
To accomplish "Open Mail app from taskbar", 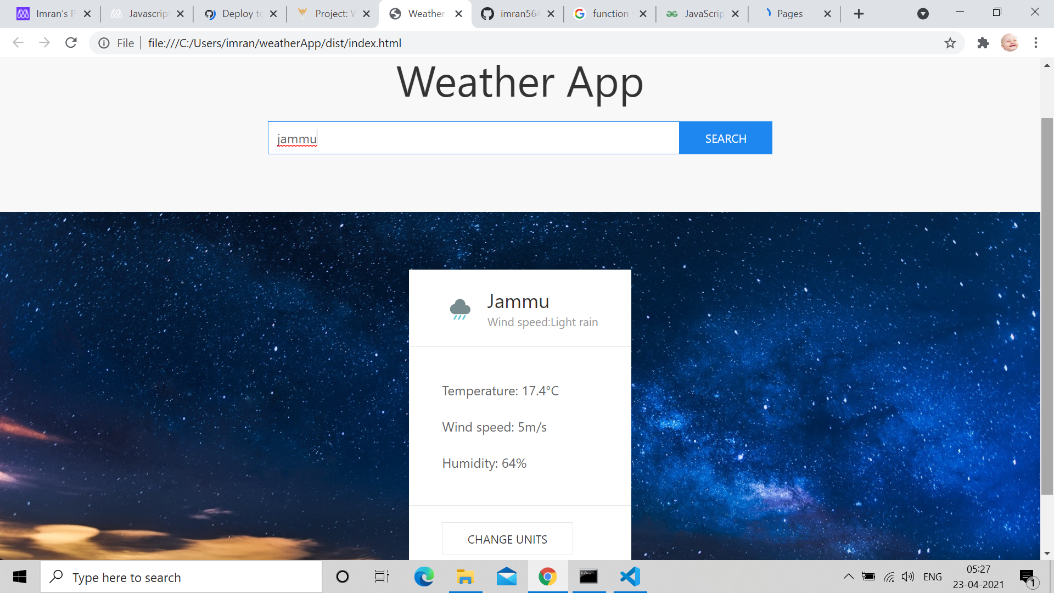I will 506,577.
